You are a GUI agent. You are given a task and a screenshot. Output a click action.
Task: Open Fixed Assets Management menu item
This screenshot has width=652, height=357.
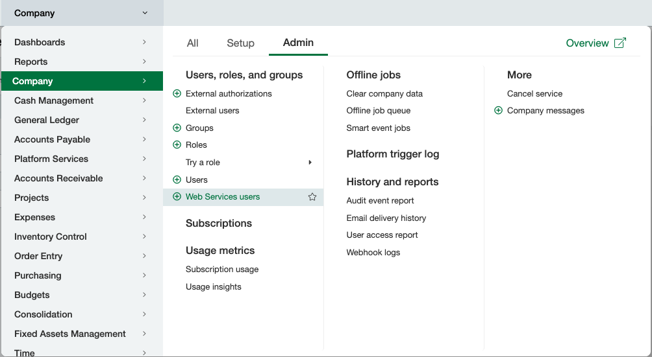(x=82, y=334)
